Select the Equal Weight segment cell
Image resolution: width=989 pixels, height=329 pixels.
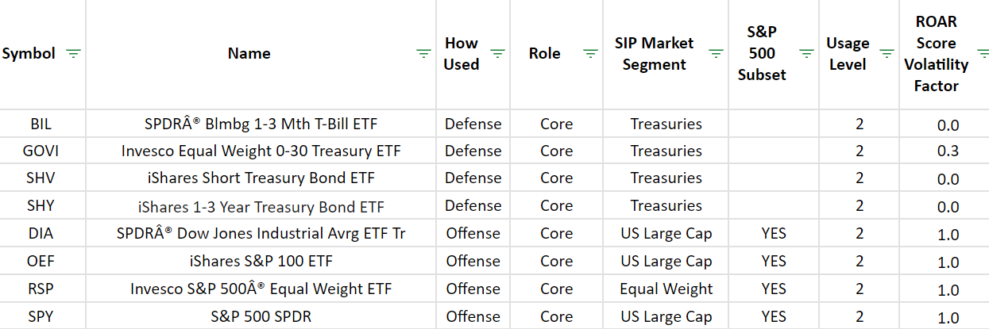click(x=666, y=289)
